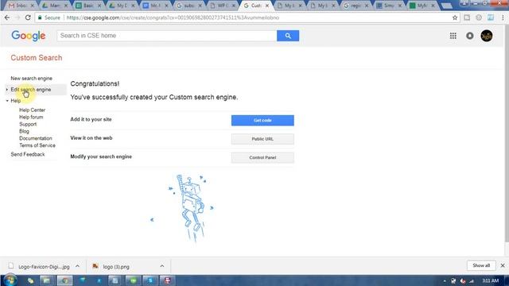Open Help Center link
Viewport: 509px width, 286px height.
pos(32,110)
